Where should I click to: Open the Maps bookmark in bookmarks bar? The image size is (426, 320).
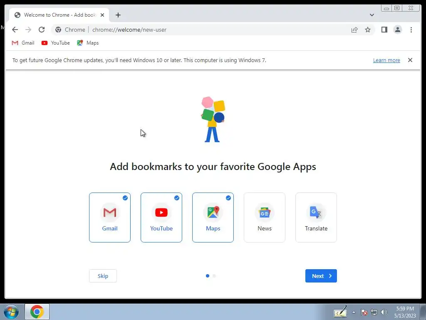pos(88,43)
